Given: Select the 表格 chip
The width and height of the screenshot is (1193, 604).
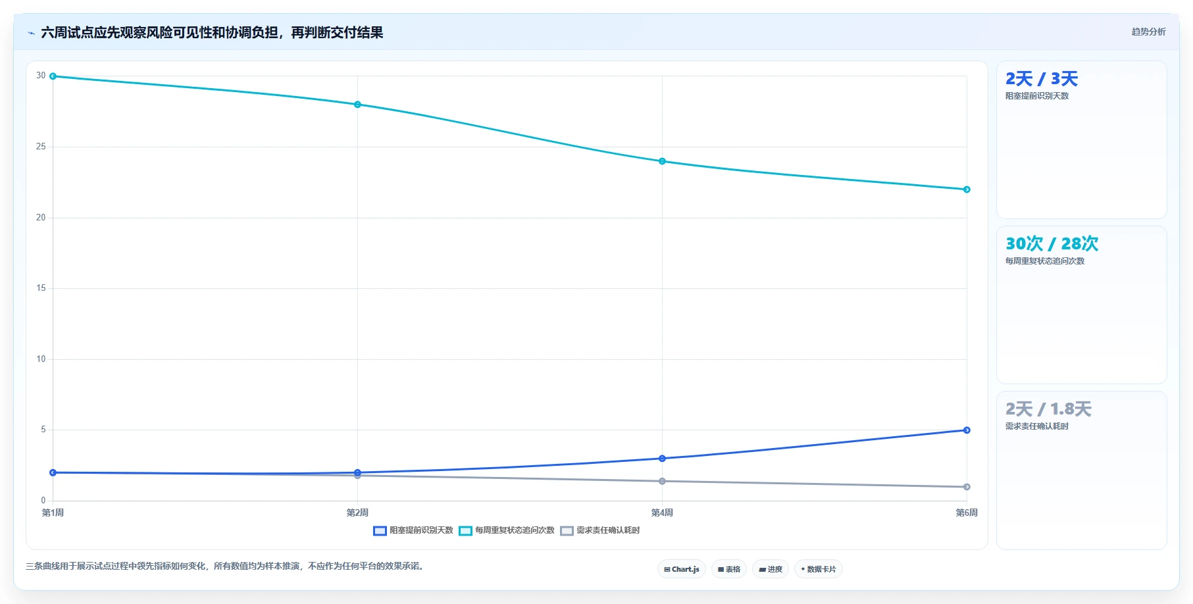Looking at the screenshot, I should tap(729, 569).
